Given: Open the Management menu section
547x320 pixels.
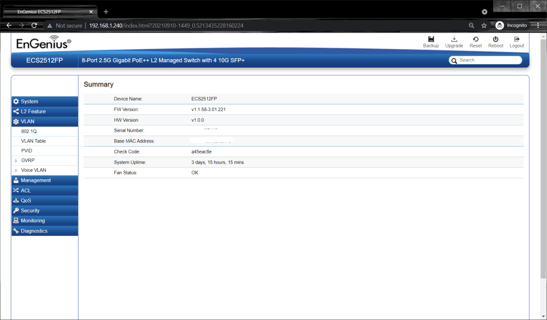Looking at the screenshot, I should pos(45,180).
